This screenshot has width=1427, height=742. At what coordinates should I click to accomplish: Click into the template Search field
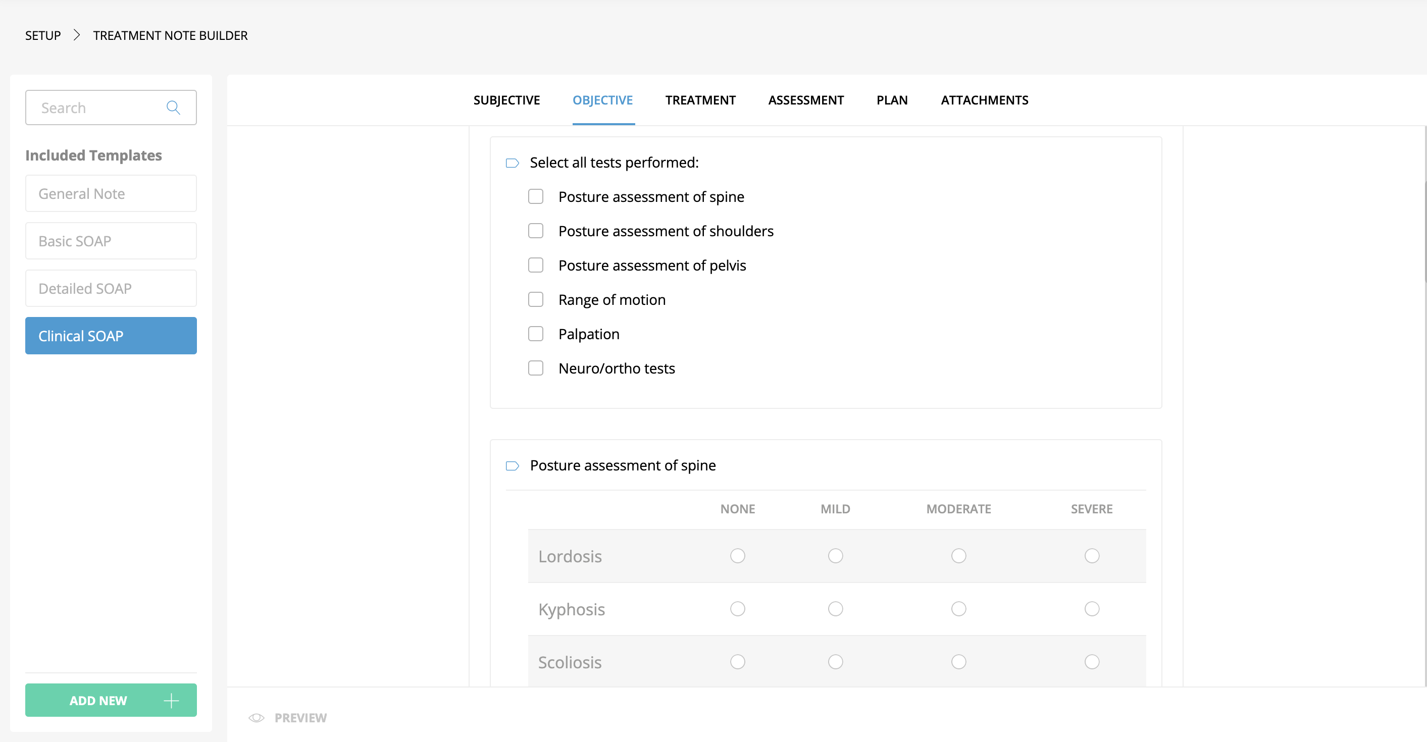pyautogui.click(x=97, y=108)
